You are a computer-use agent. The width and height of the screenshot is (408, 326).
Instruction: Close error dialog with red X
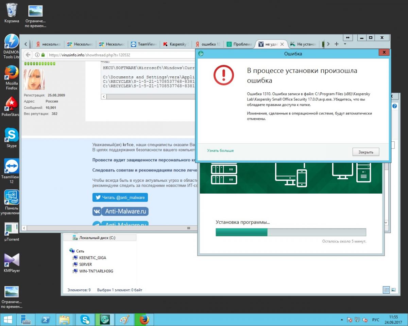[x=384, y=53]
